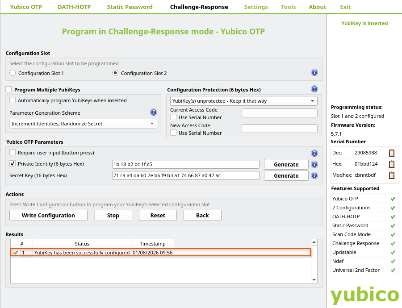The height and width of the screenshot is (308, 402).
Task: Open Tools tab
Action: [x=288, y=7]
